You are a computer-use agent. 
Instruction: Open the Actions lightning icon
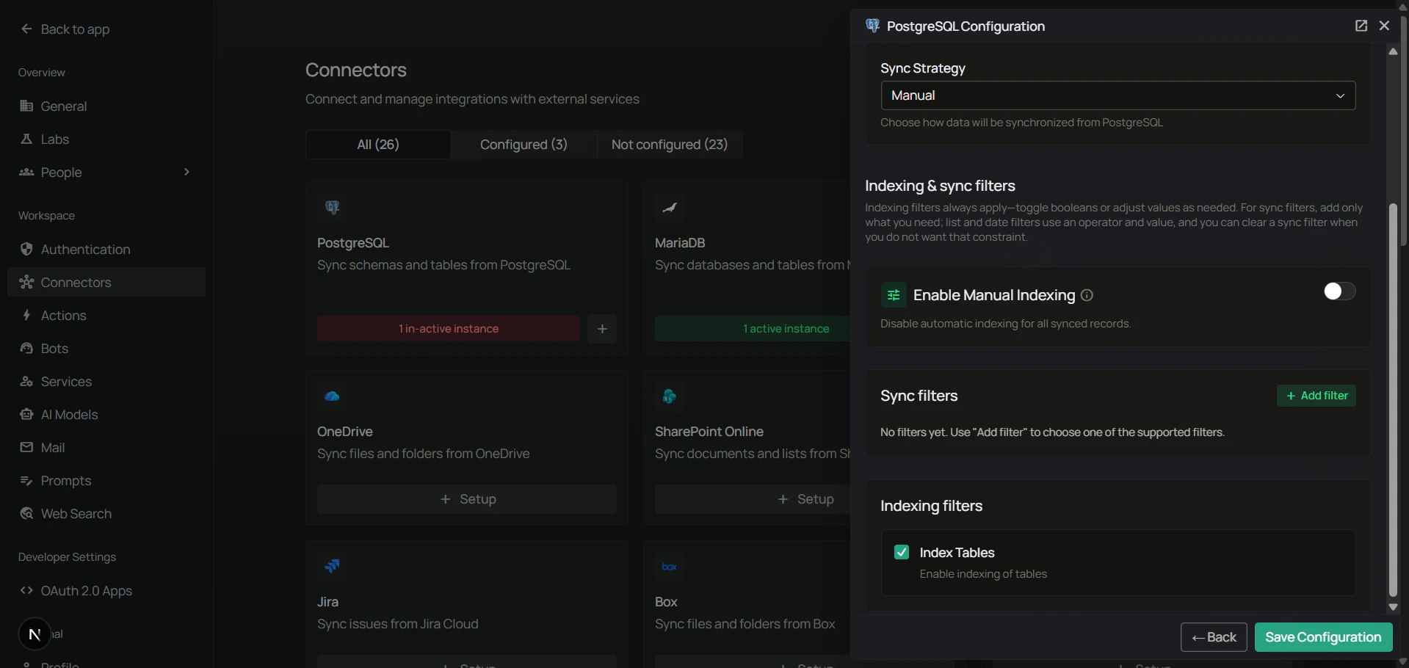point(26,316)
